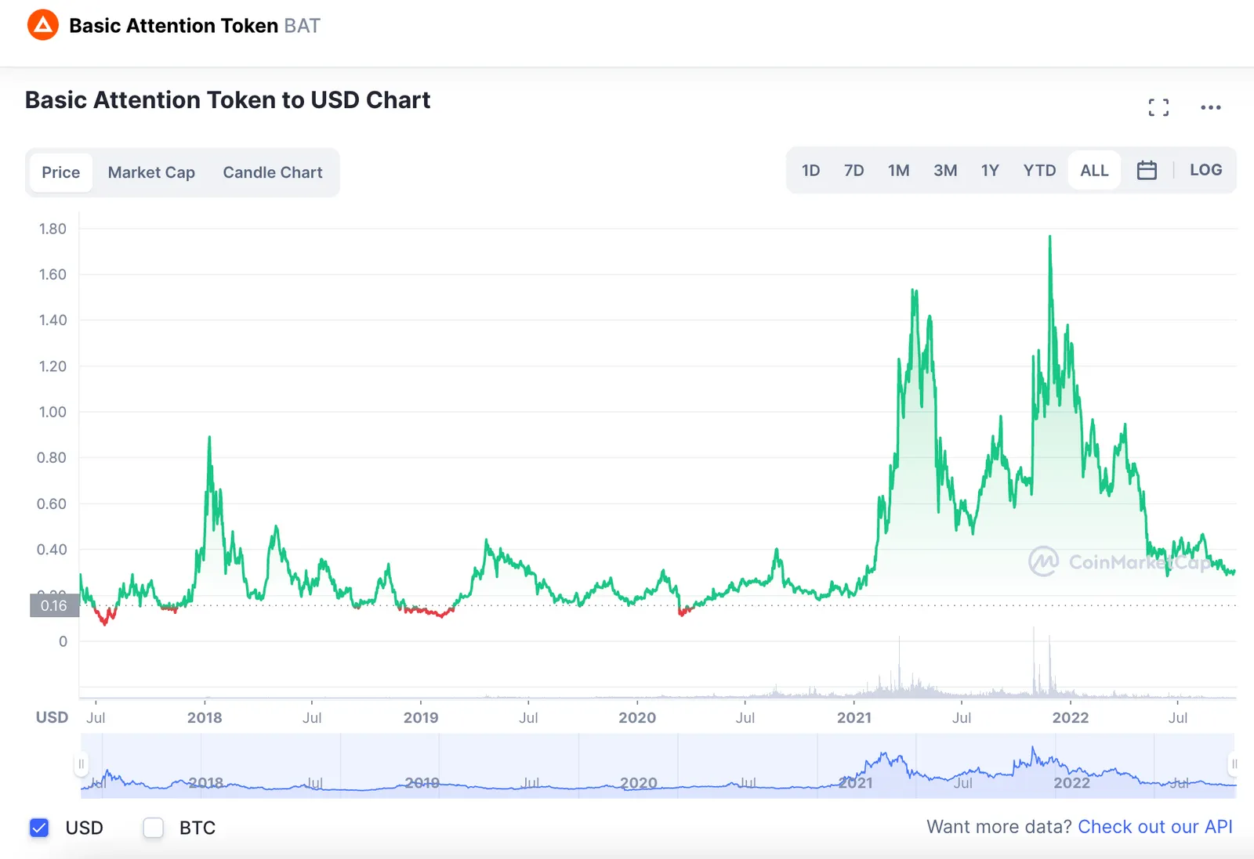
Task: Open the calendar date range picker
Action: [x=1147, y=170]
